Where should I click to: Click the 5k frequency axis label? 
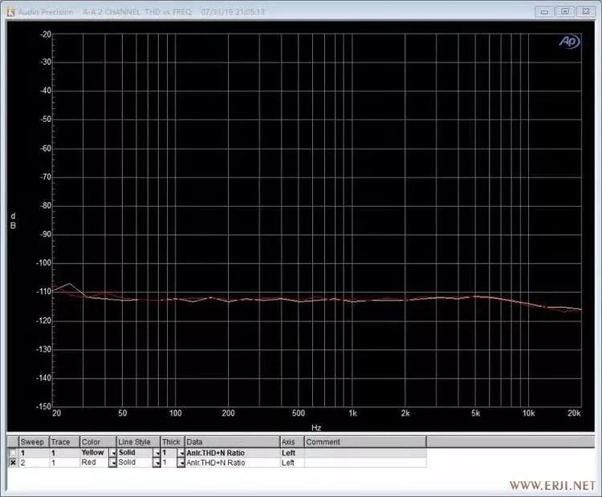coord(476,413)
